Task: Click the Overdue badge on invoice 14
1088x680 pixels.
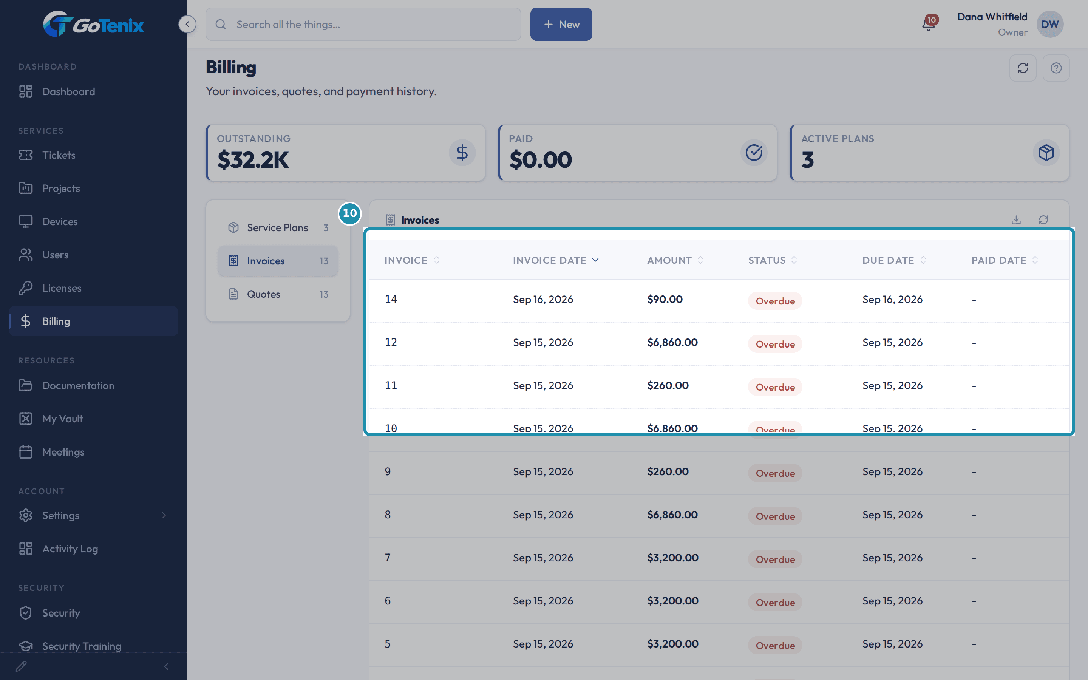Action: 775,301
